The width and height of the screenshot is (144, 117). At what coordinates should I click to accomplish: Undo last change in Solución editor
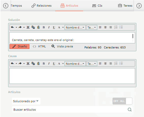click(x=12, y=27)
